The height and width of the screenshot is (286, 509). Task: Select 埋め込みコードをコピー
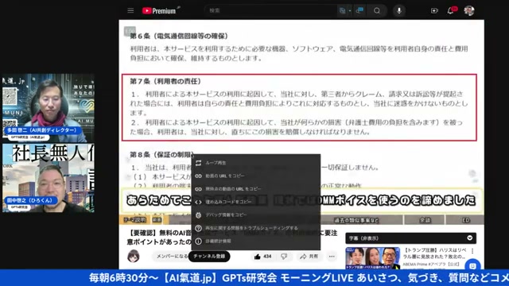point(256,202)
